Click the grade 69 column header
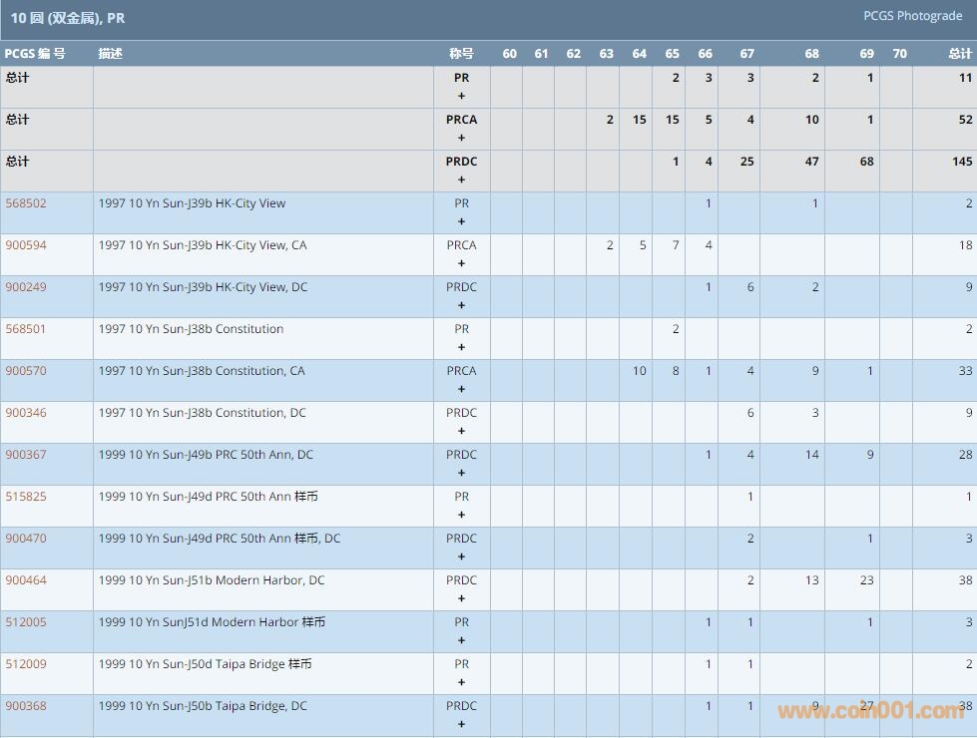 866,54
